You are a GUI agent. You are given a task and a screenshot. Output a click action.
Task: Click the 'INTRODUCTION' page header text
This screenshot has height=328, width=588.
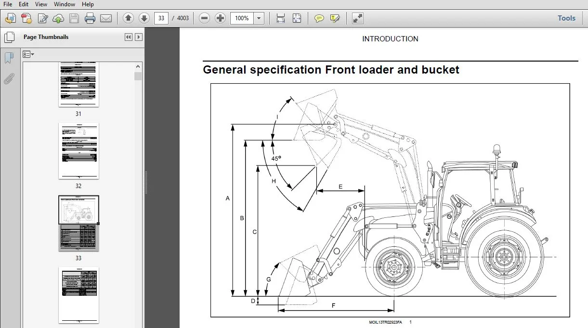point(390,39)
